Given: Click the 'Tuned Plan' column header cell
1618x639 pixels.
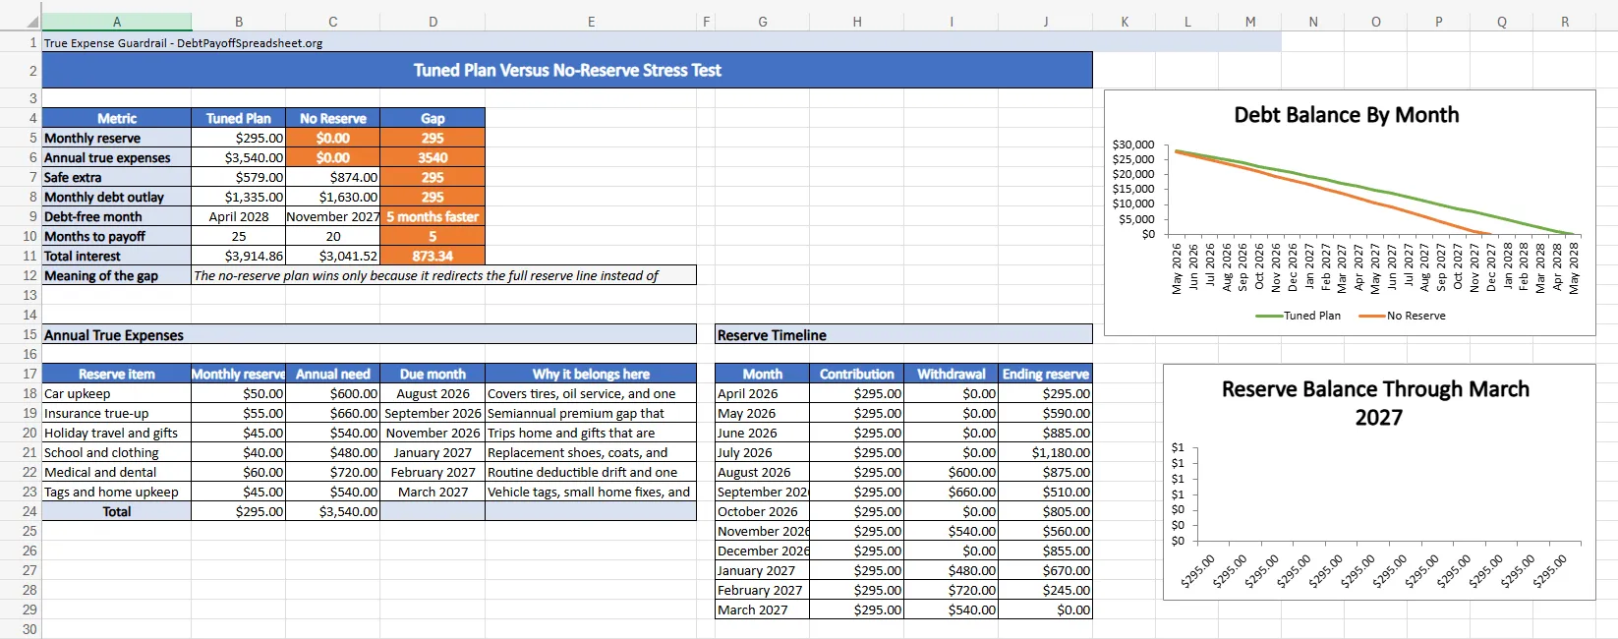Looking at the screenshot, I should 239,118.
